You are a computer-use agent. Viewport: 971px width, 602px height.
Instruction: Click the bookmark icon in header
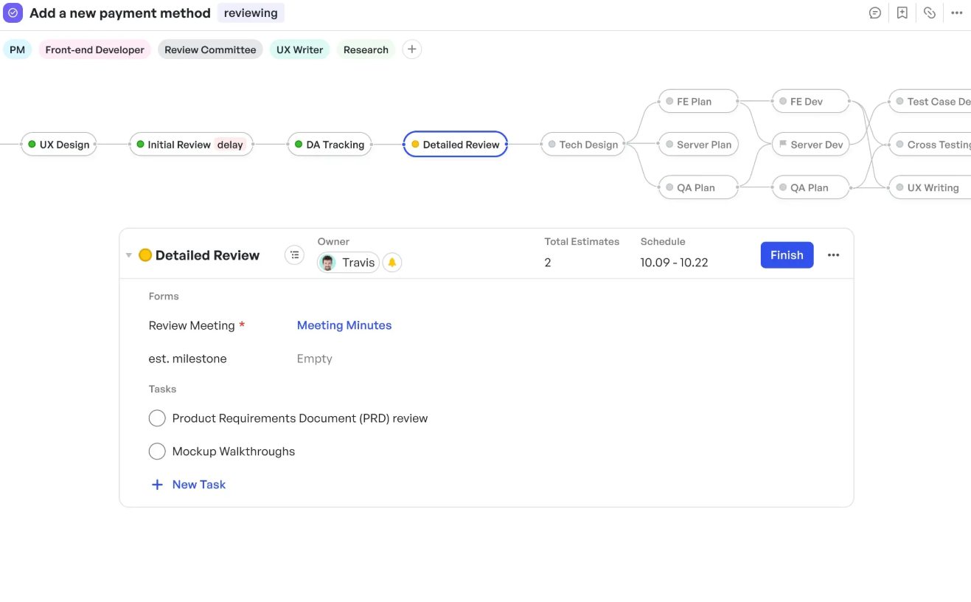click(902, 13)
